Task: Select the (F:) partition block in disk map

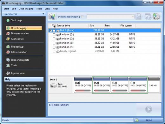Action: 138,85
